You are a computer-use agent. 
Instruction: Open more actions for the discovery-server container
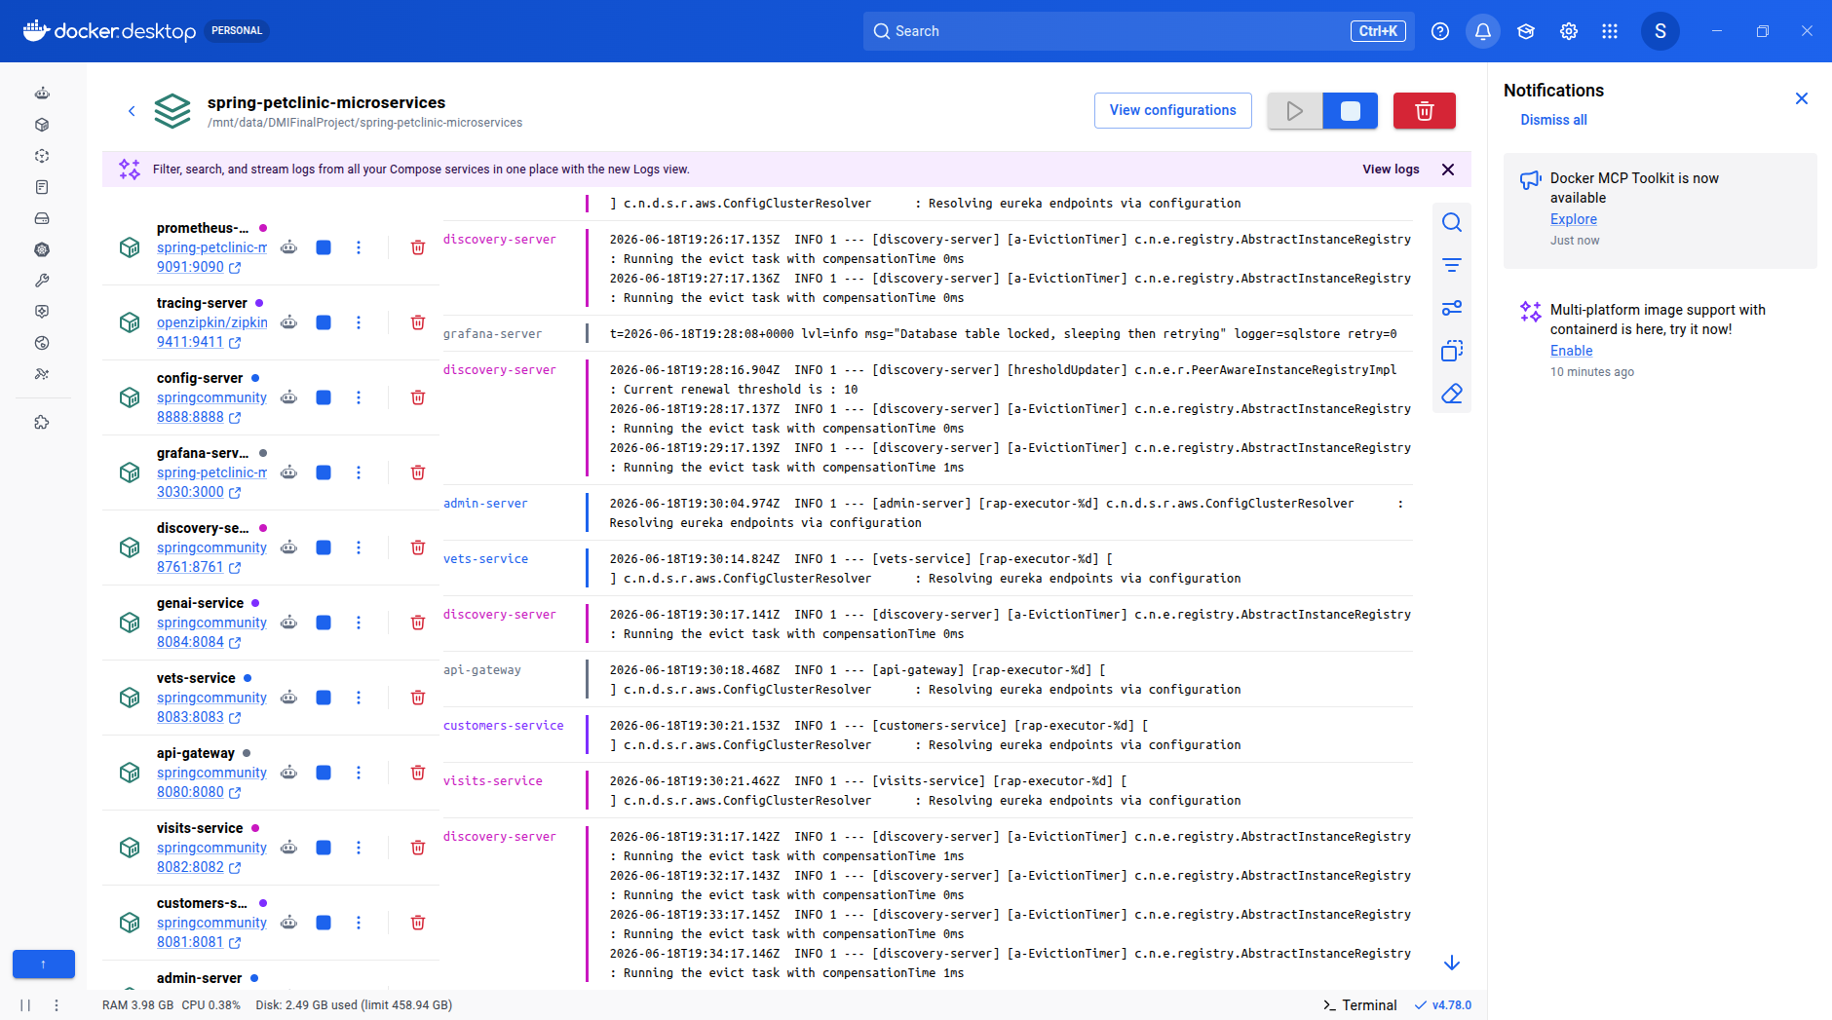pyautogui.click(x=359, y=548)
